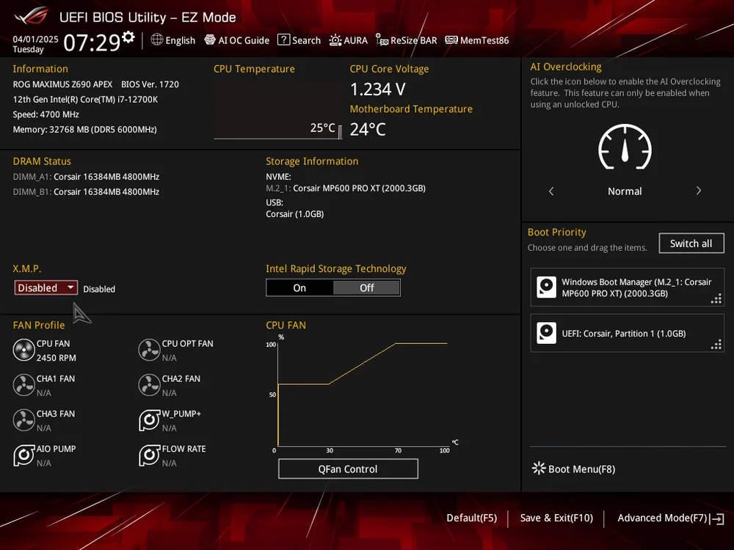Click USB Corsair (1.0GB) entry
The image size is (734, 550).
[295, 214]
